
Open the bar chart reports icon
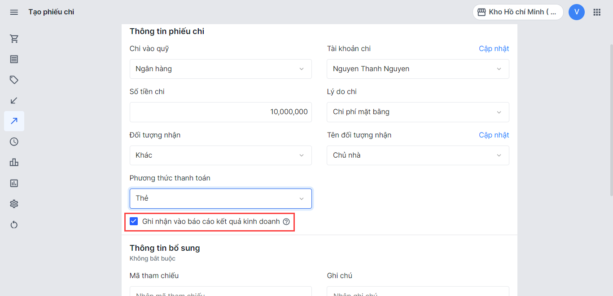[14, 163]
